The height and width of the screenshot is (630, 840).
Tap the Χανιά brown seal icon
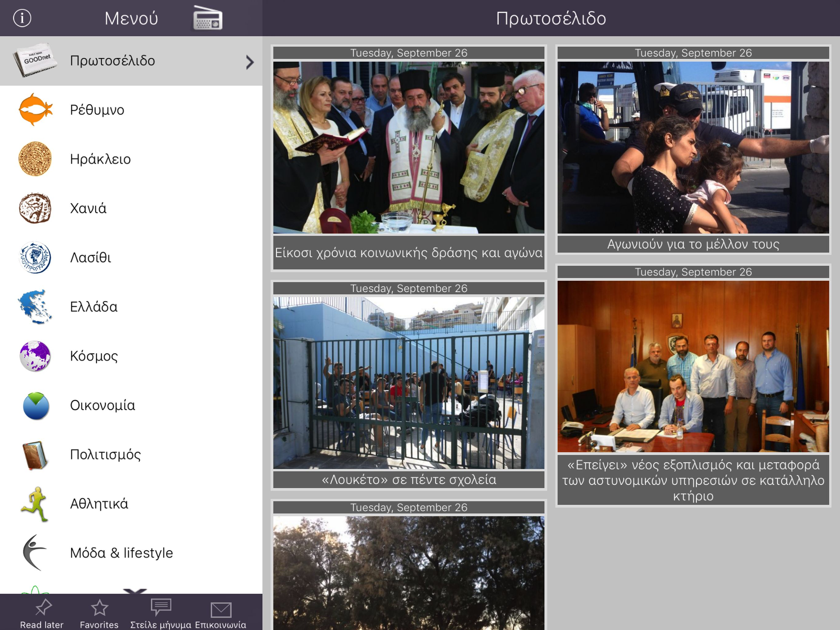[x=35, y=208]
